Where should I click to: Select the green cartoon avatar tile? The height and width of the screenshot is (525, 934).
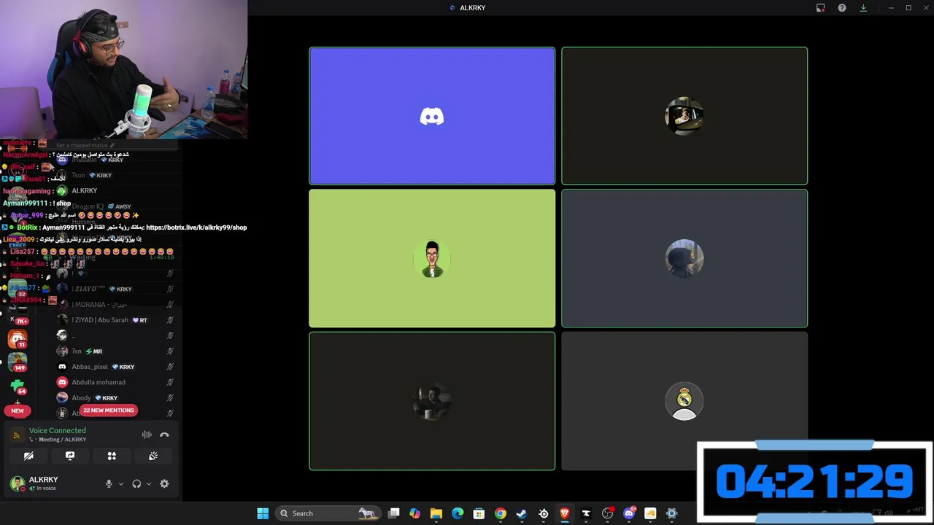[432, 258]
